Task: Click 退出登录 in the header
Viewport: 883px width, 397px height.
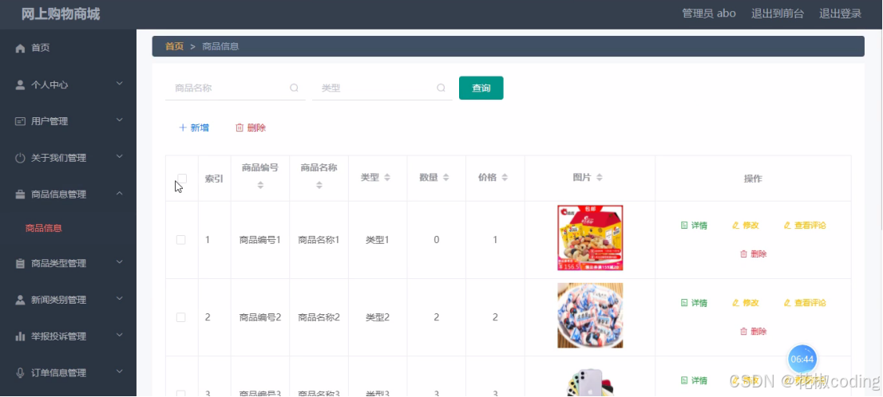Action: pos(840,14)
